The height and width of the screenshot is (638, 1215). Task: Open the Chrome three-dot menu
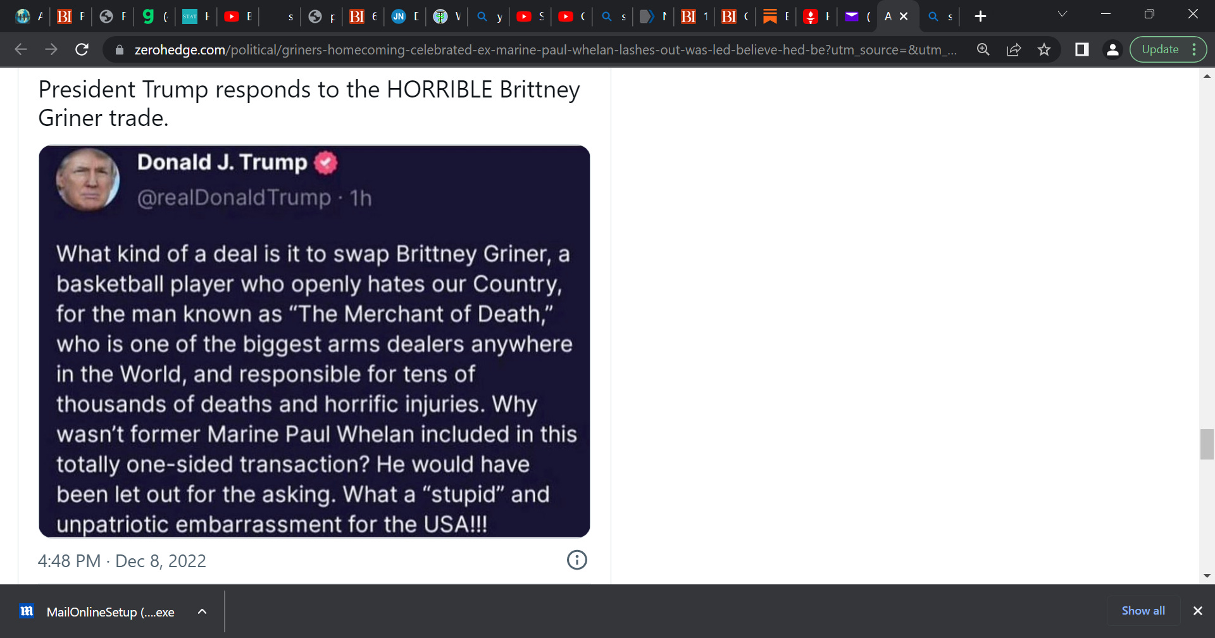pos(1194,49)
